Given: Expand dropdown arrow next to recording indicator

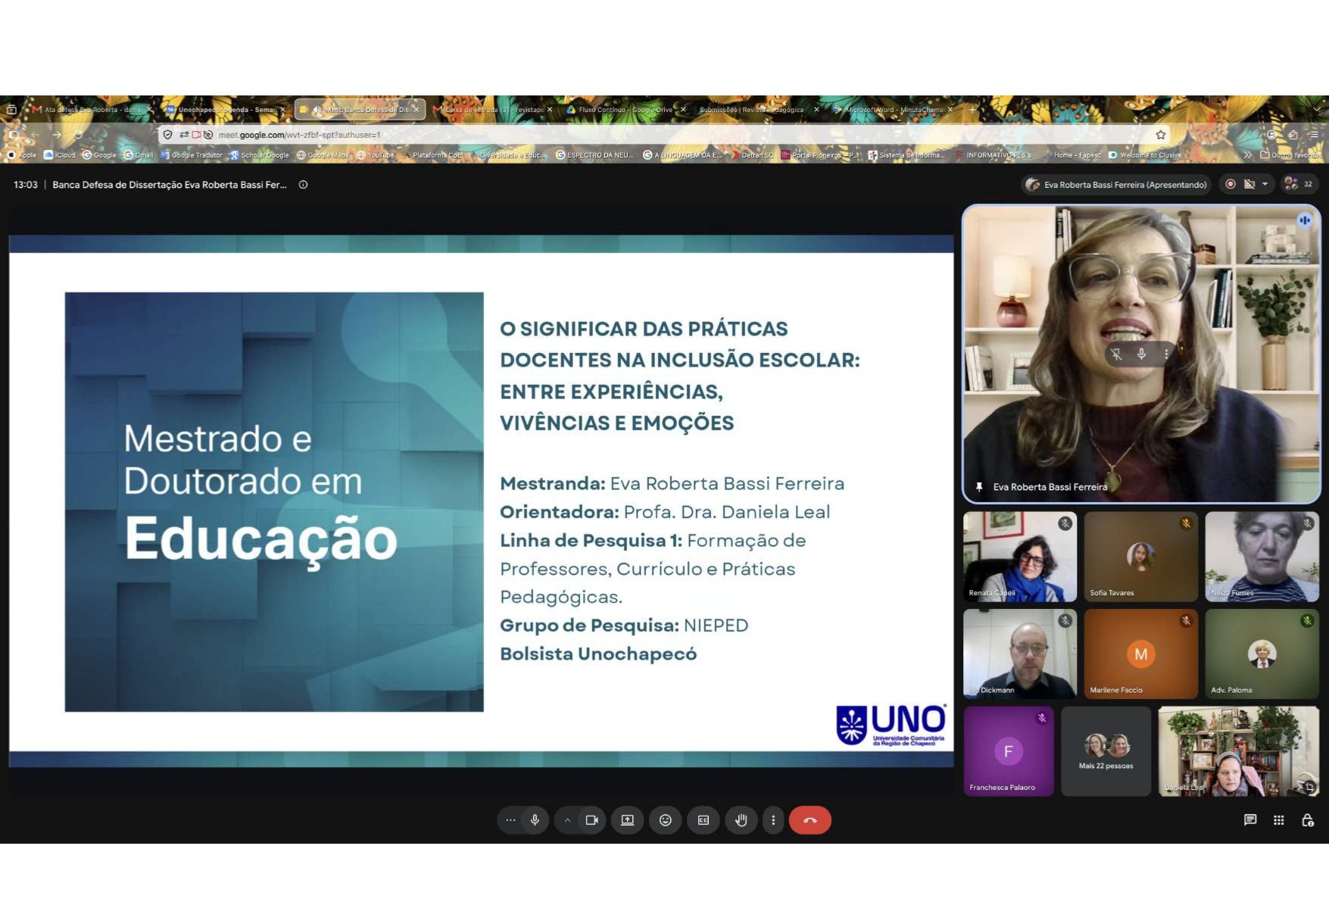Looking at the screenshot, I should (x=1265, y=184).
